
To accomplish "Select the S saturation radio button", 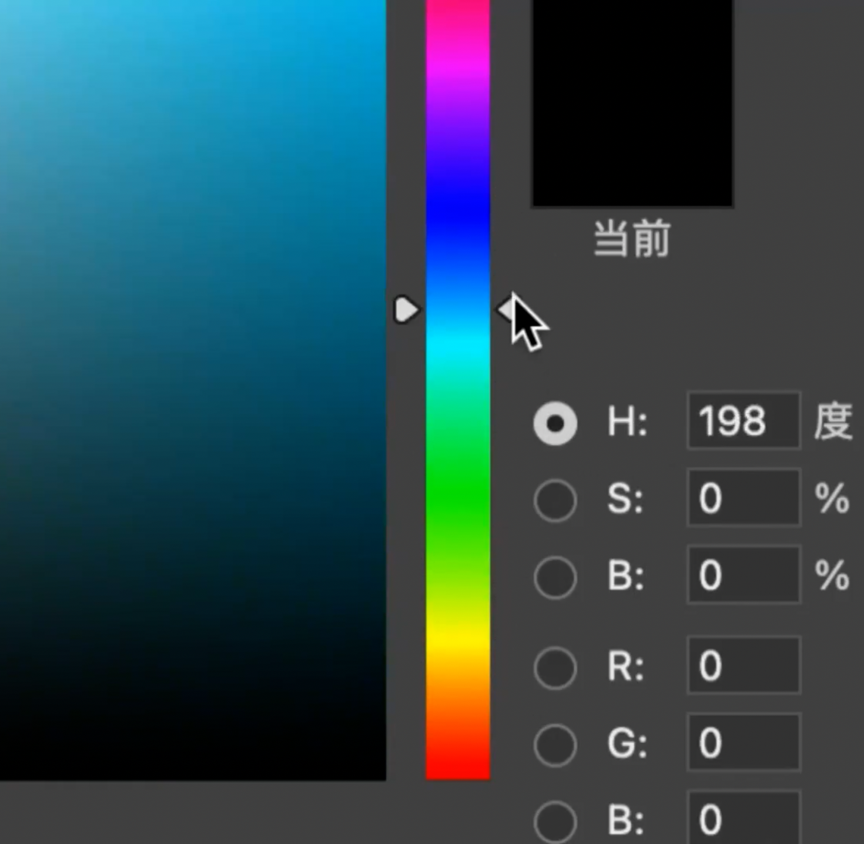I will 555,500.
